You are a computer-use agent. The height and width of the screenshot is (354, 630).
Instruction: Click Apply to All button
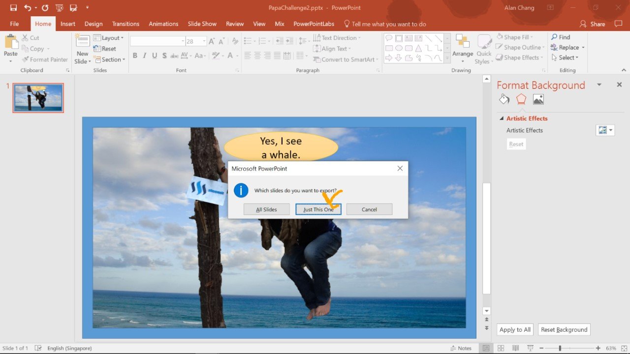[515, 330]
